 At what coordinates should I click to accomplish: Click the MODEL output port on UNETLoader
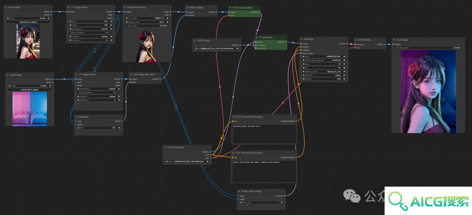click(x=240, y=45)
